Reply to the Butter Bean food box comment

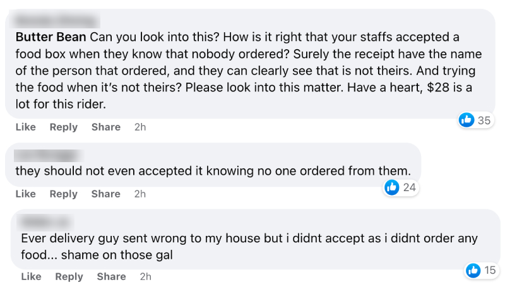63,127
